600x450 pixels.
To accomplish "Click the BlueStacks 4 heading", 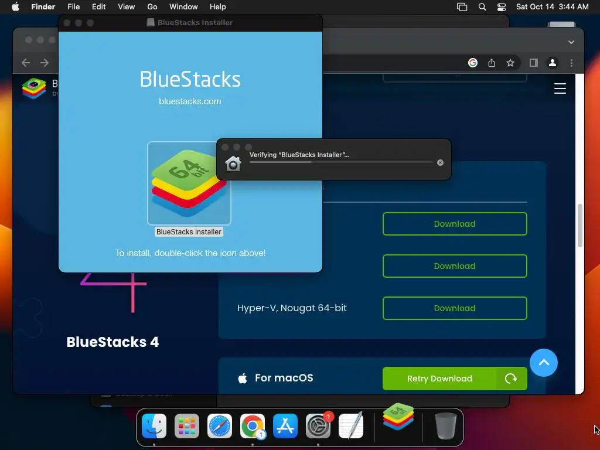I will point(112,342).
